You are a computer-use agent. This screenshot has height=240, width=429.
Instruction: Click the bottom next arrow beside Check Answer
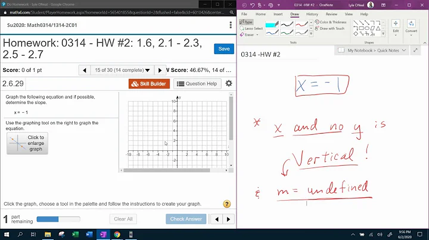coord(228,219)
